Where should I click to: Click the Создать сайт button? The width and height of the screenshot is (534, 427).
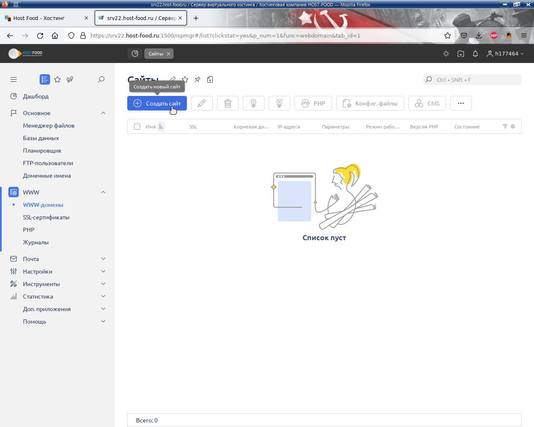(x=157, y=103)
